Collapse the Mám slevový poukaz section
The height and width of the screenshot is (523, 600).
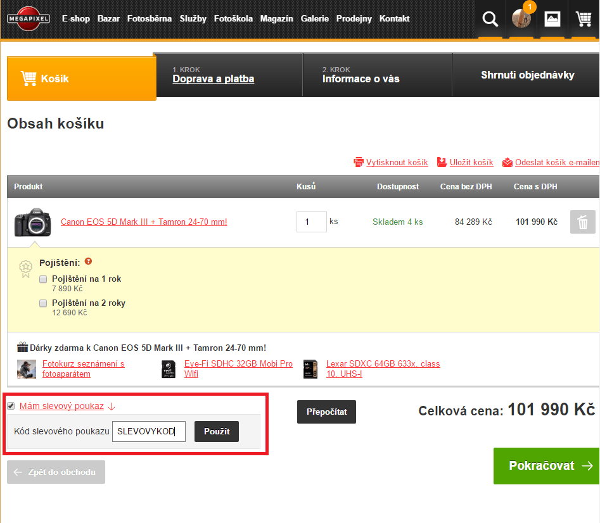61,406
